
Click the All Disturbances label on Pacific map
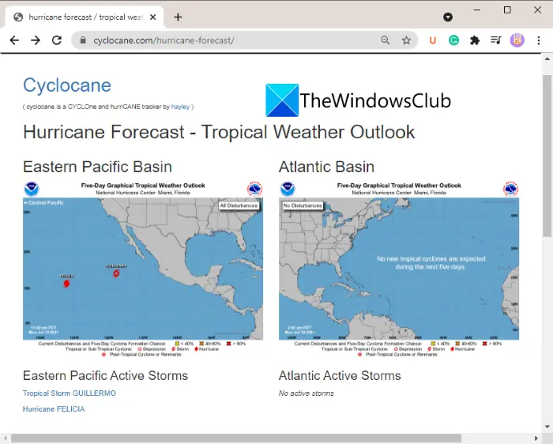[x=239, y=205]
